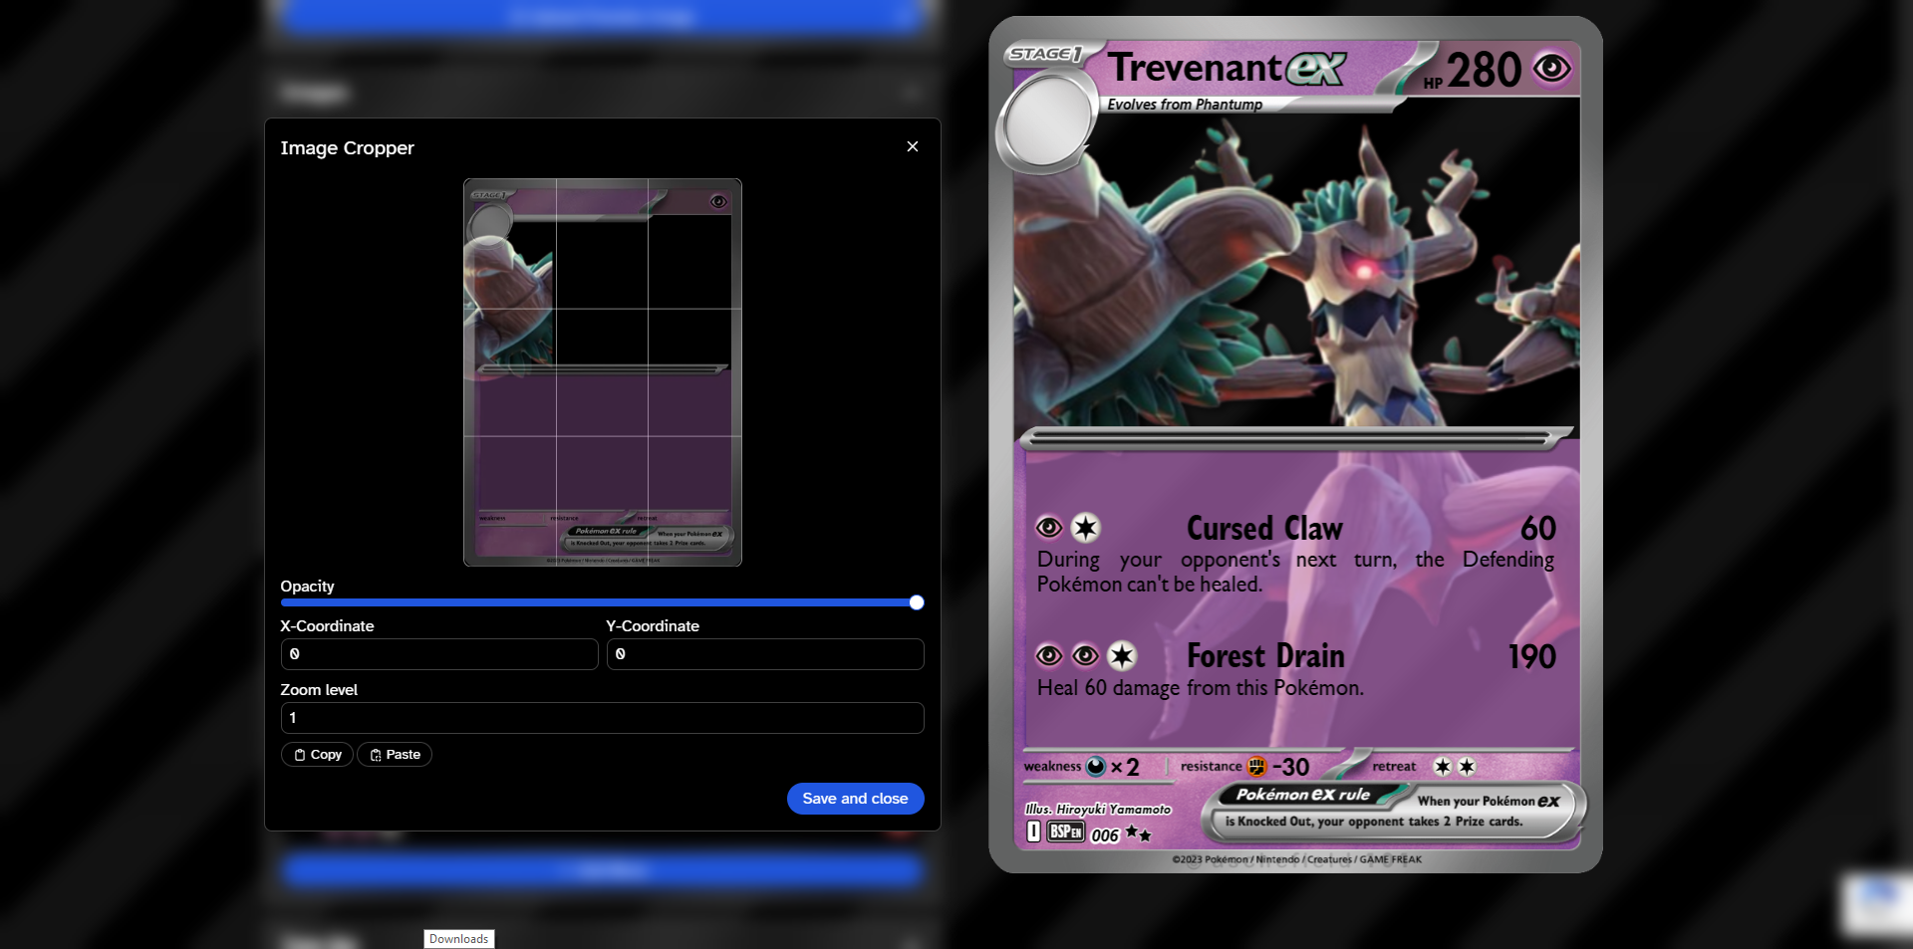Click the 'Pokémon ex rule' heading
Viewport: 1913px width, 949px height.
1303,795
